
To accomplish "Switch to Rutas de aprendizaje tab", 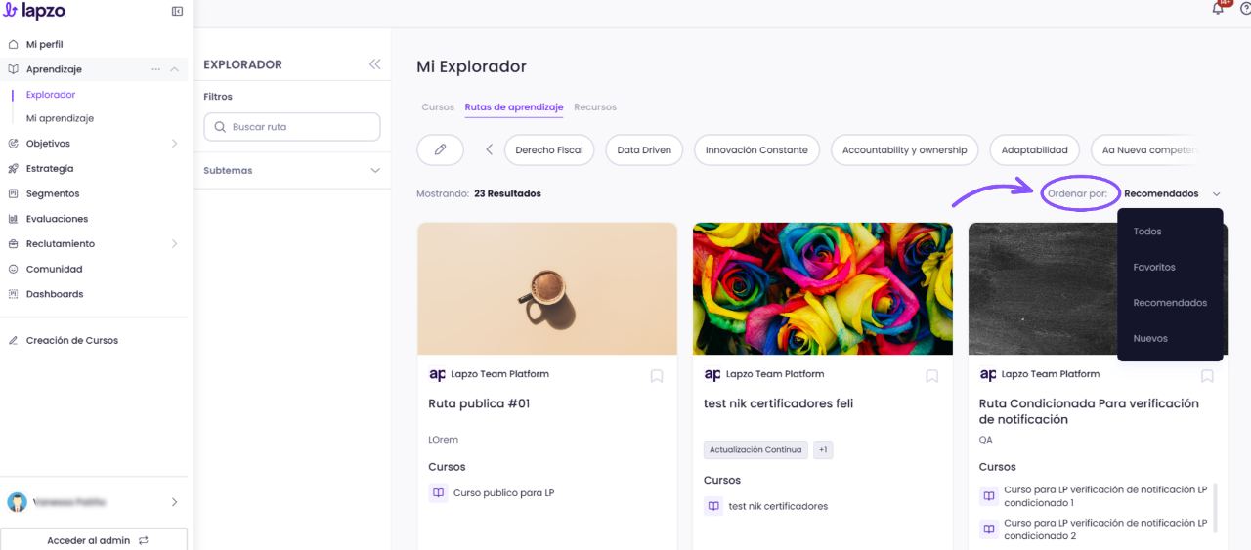I will [x=514, y=107].
